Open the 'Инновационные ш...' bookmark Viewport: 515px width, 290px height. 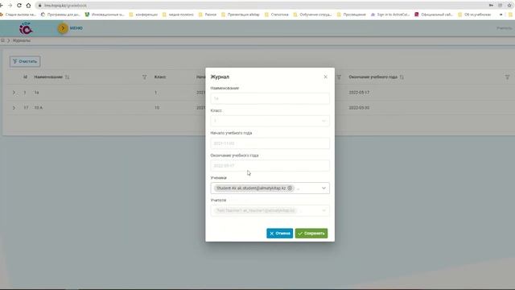pos(105,14)
